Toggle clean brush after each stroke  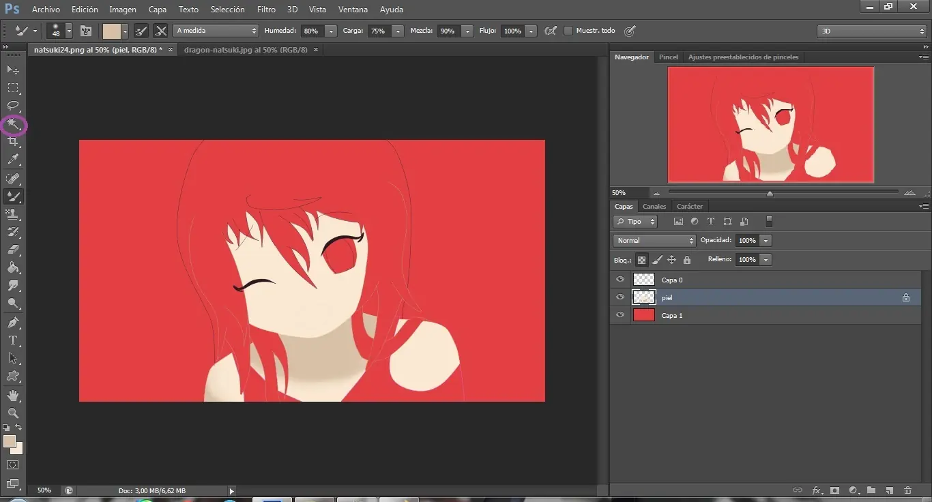pos(160,31)
